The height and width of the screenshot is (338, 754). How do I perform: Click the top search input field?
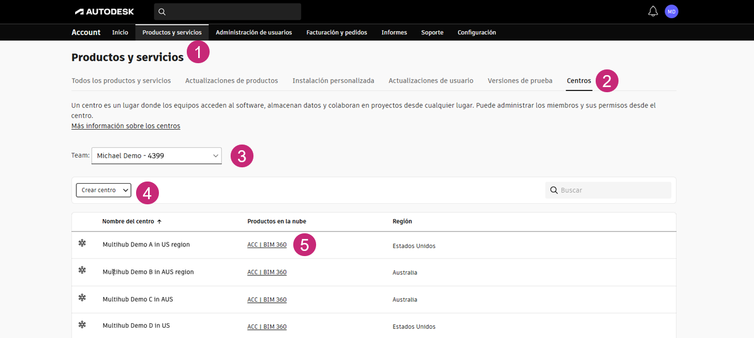[x=228, y=11]
